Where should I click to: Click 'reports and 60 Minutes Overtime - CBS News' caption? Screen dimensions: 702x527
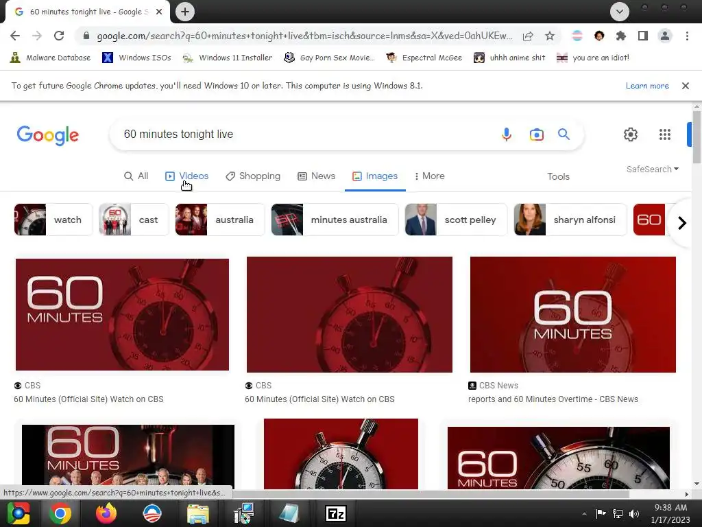(x=553, y=399)
